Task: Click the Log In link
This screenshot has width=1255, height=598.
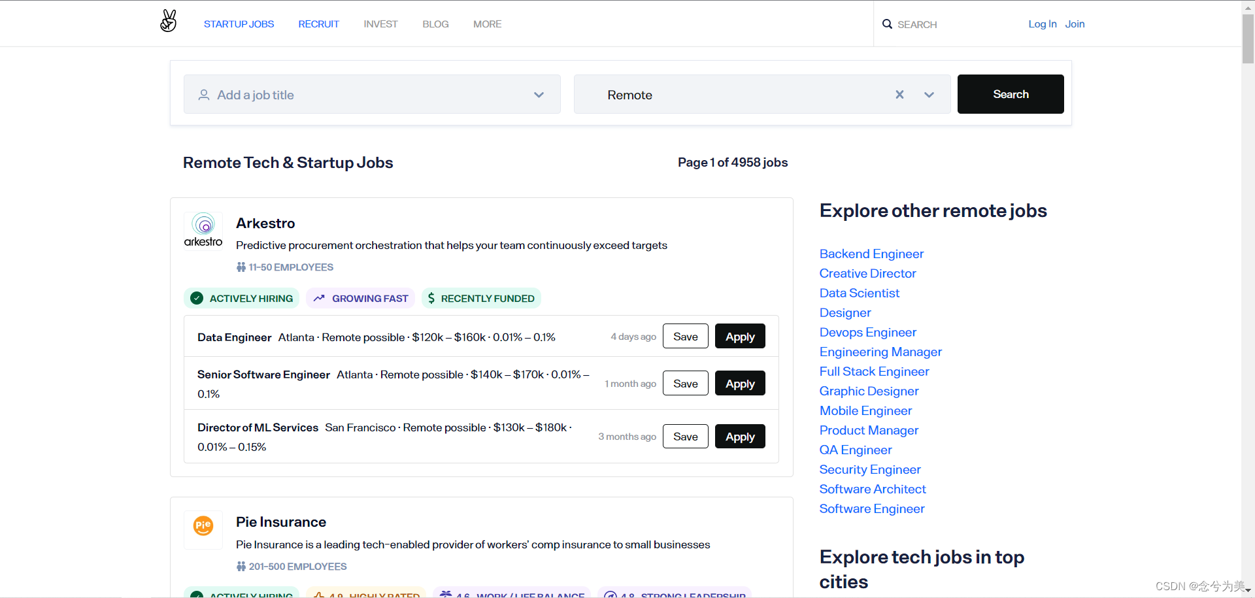Action: pos(1043,24)
